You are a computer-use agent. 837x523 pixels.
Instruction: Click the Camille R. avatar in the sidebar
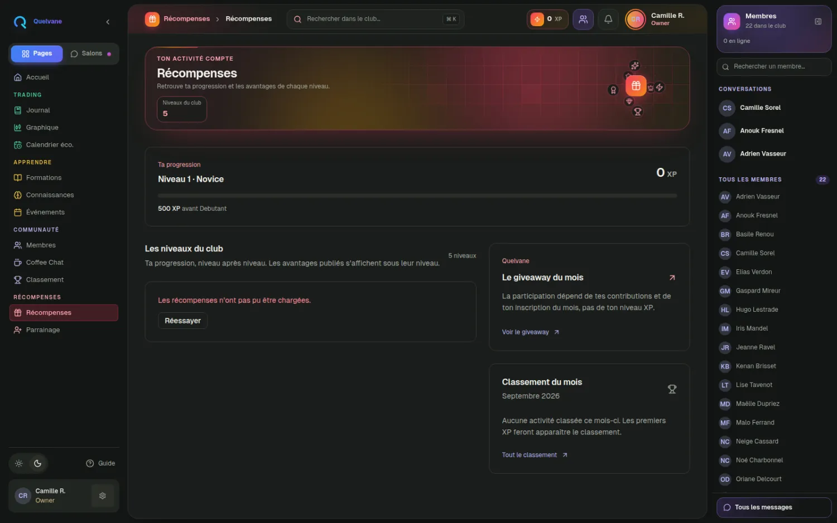[23, 496]
